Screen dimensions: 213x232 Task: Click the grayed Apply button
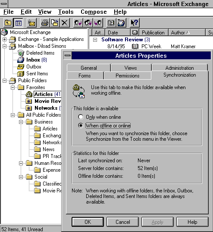click(x=157, y=222)
